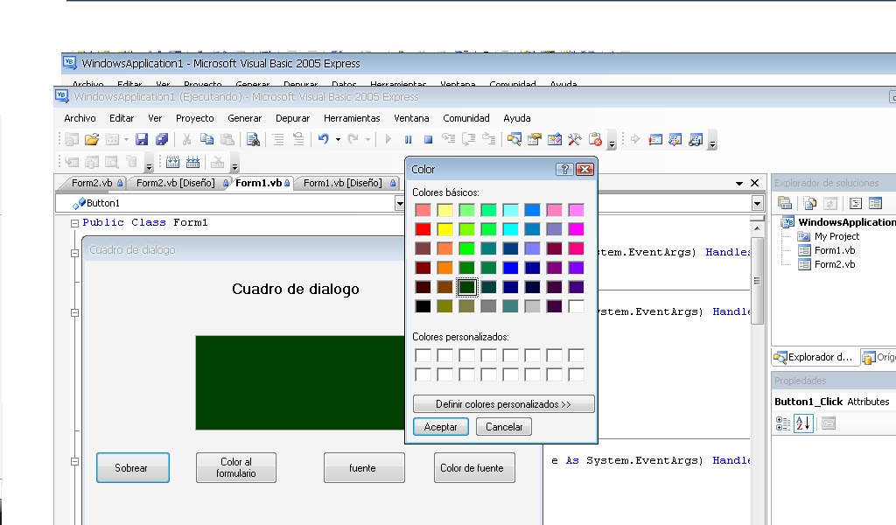Pick the magenta basic color swatch

tap(576, 229)
